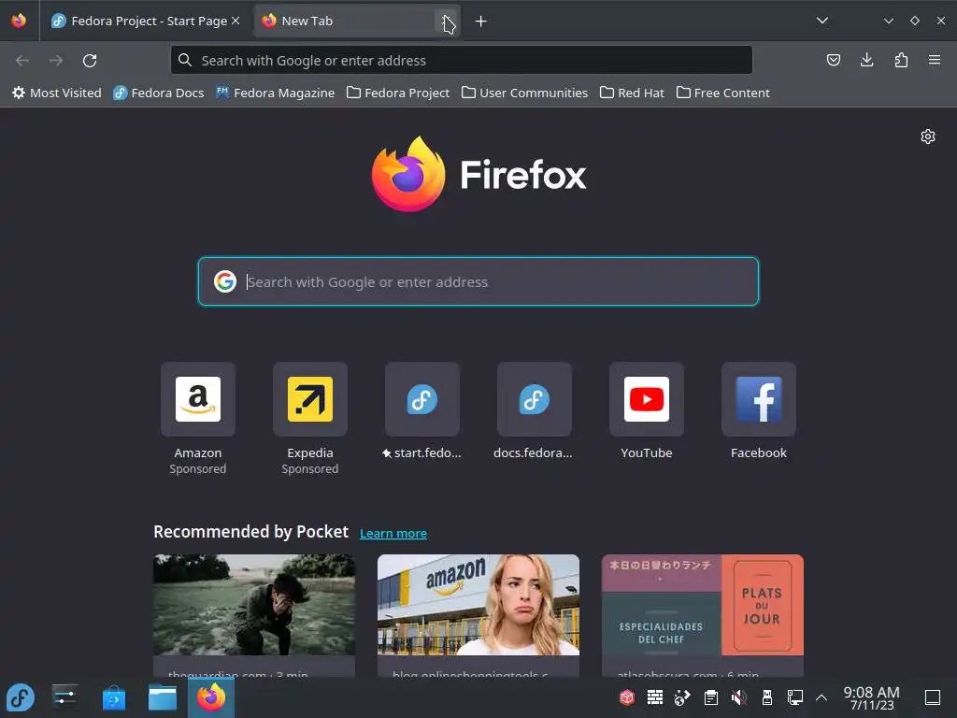Save to Pocket toolbar icon
The width and height of the screenshot is (957, 718).
[x=833, y=60]
